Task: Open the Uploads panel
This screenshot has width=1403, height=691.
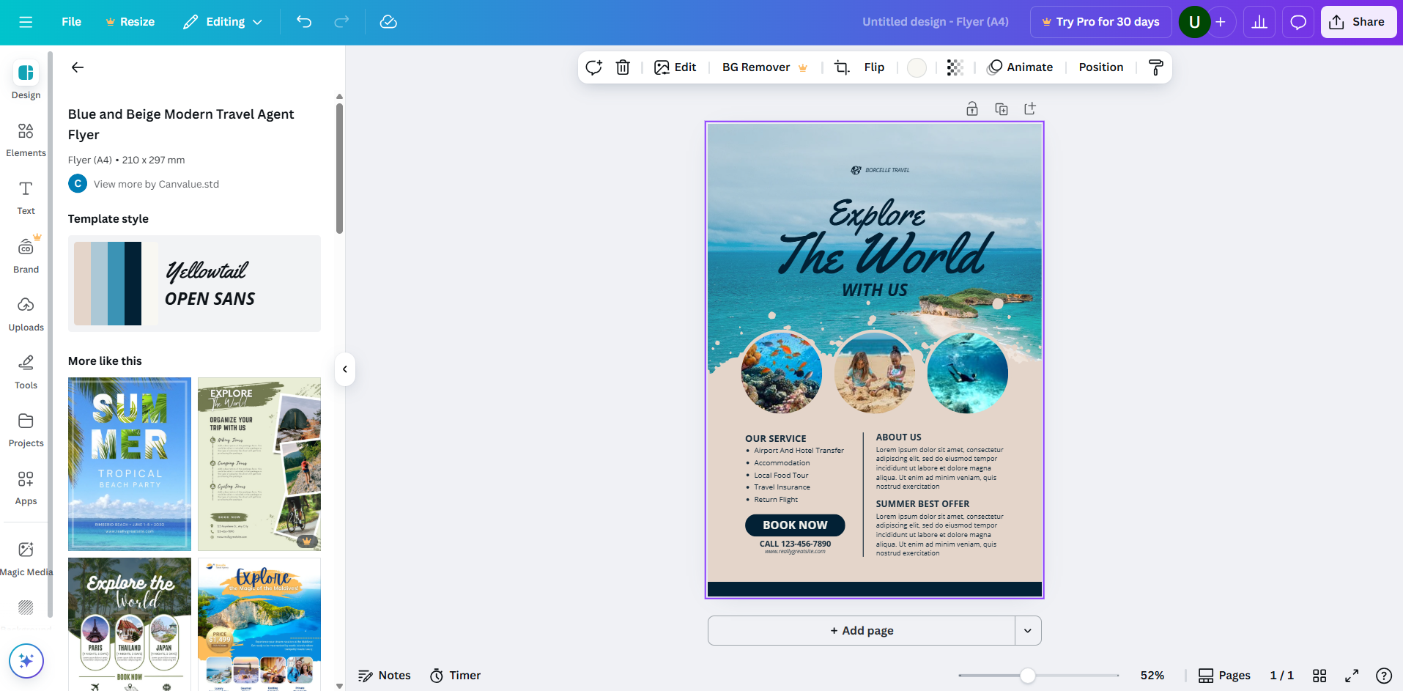Action: 26,314
